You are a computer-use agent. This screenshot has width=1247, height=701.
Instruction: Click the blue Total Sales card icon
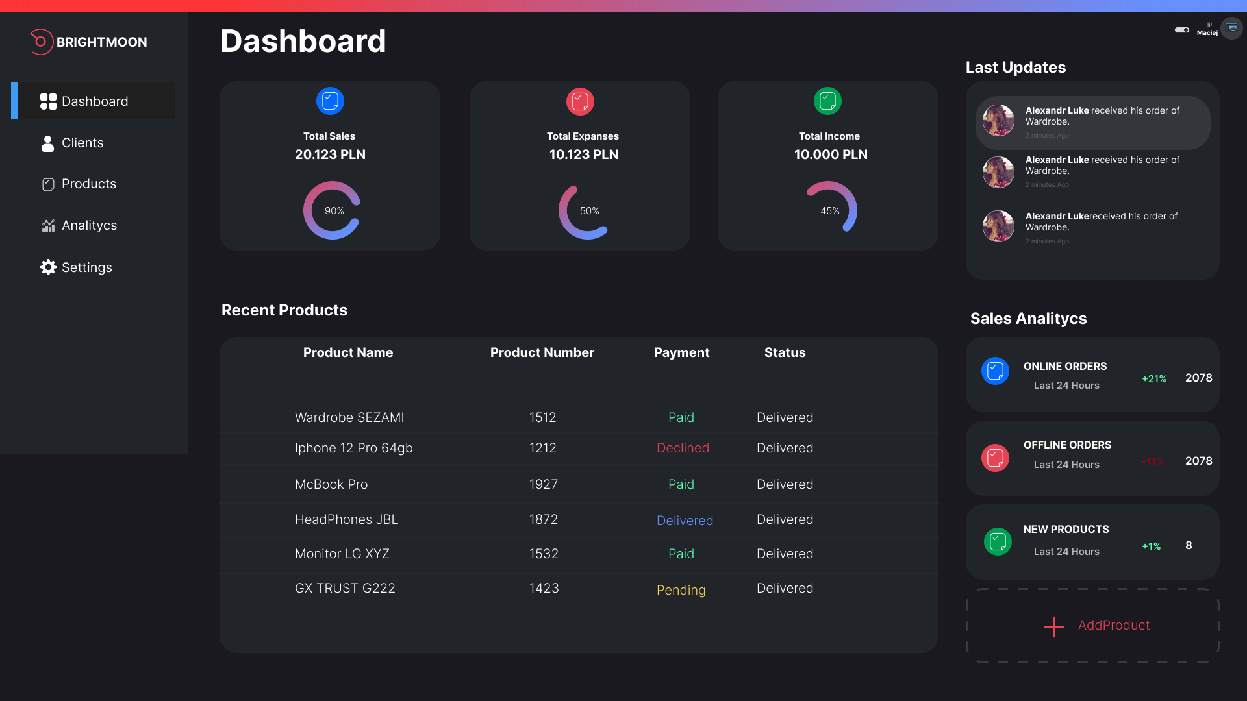point(330,101)
